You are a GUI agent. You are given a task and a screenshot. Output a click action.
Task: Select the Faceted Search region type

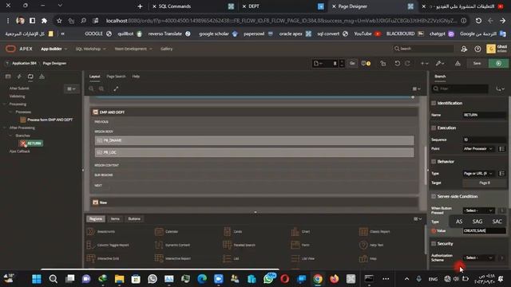[239, 245]
